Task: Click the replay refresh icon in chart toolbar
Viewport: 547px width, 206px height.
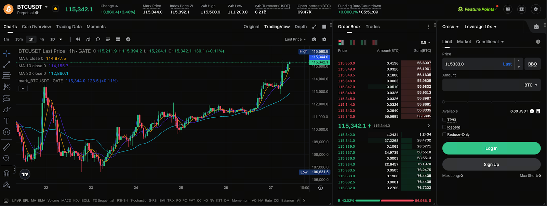Action: coord(98,39)
